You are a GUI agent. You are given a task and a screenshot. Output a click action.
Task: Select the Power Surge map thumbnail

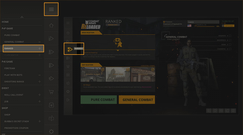[93, 74]
